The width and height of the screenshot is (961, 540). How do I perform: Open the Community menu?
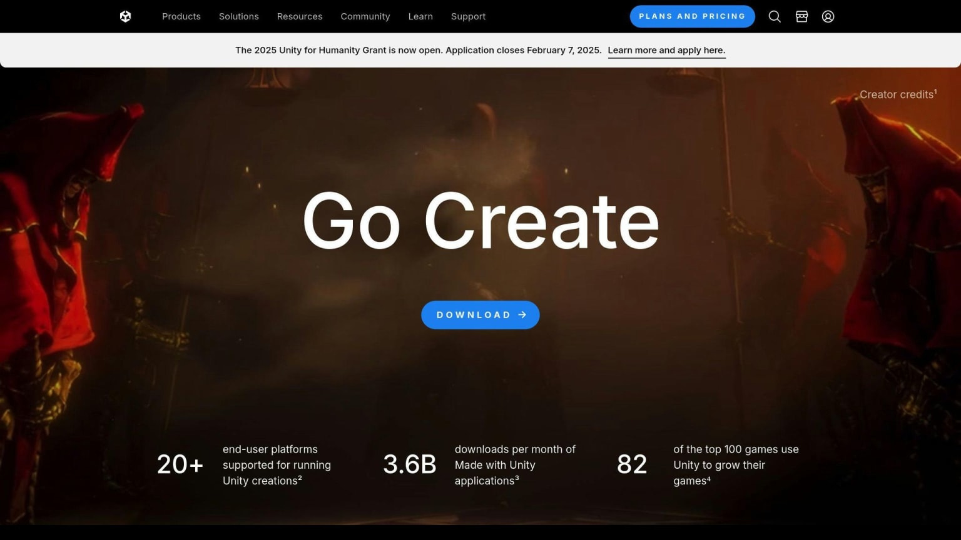click(x=365, y=16)
